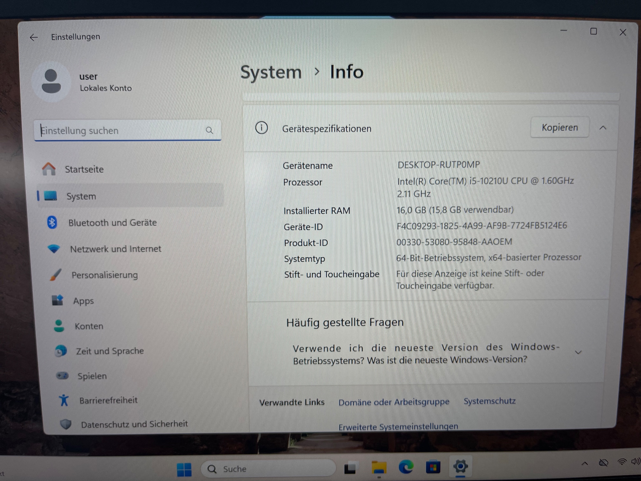Image resolution: width=641 pixels, height=481 pixels.
Task: Click System in the breadcrumb heading
Action: [271, 72]
